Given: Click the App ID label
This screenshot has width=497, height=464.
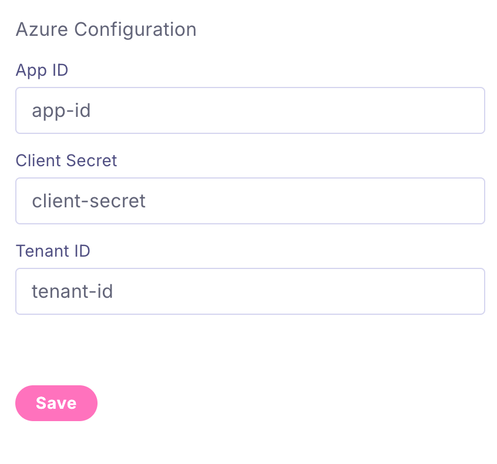Looking at the screenshot, I should pyautogui.click(x=42, y=70).
